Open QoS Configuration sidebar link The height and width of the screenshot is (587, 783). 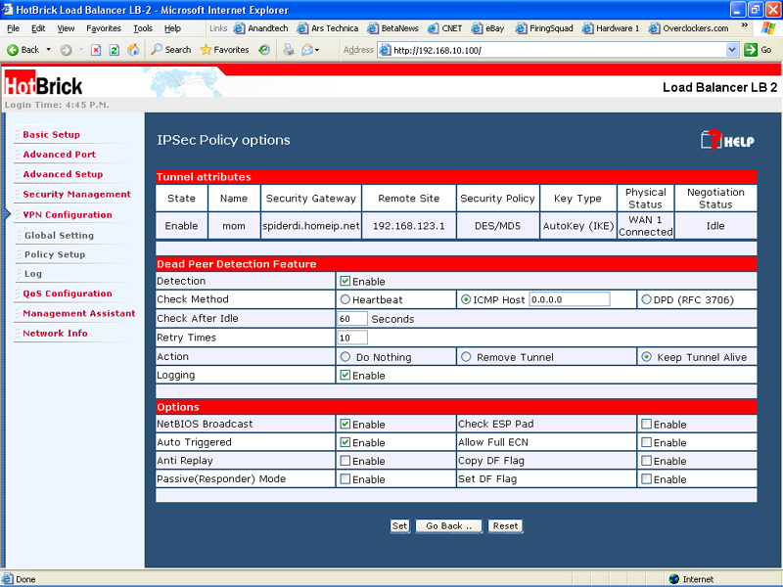(x=68, y=293)
